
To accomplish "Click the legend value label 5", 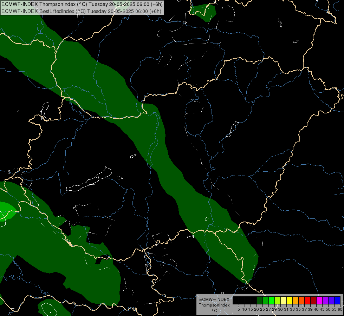I will coord(239,309).
